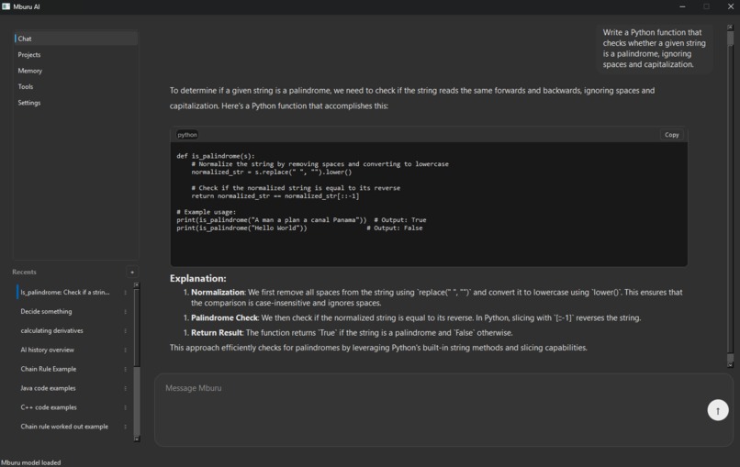Open options menu for Chain Rule Example

[125, 369]
